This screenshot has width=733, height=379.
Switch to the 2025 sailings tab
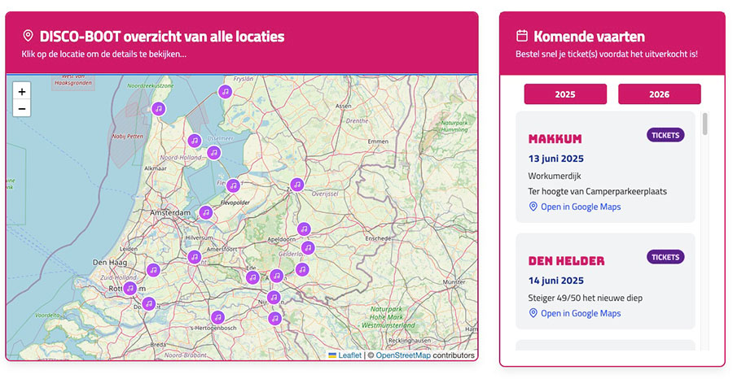565,94
